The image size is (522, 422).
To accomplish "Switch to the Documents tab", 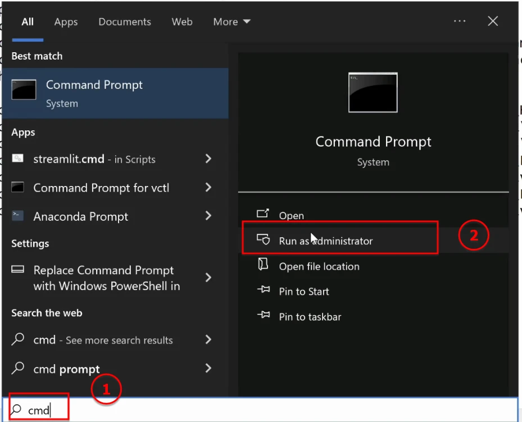I will (x=125, y=21).
